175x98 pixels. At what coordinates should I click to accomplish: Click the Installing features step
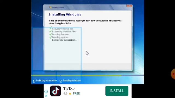(x=60, y=34)
